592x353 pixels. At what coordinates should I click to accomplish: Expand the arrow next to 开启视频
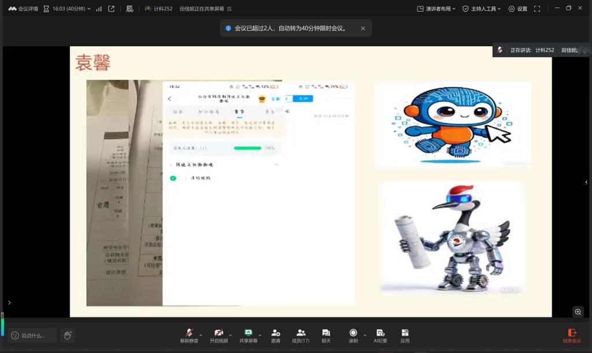tap(231, 335)
